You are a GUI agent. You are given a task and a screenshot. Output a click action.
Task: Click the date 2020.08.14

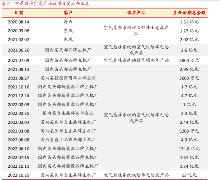[x=19, y=22]
